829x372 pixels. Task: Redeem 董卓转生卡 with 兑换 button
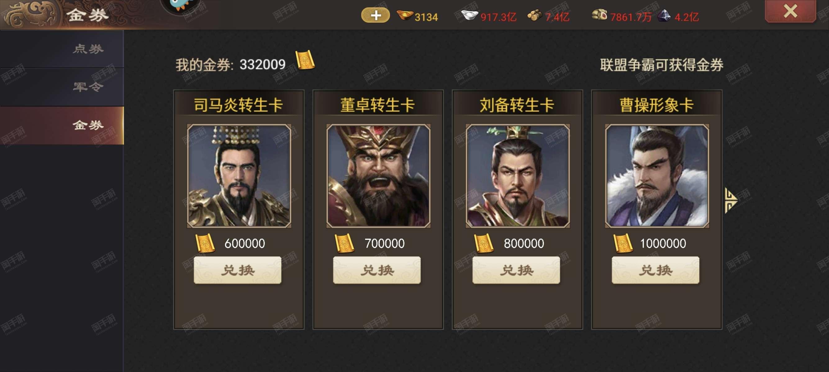click(x=377, y=270)
